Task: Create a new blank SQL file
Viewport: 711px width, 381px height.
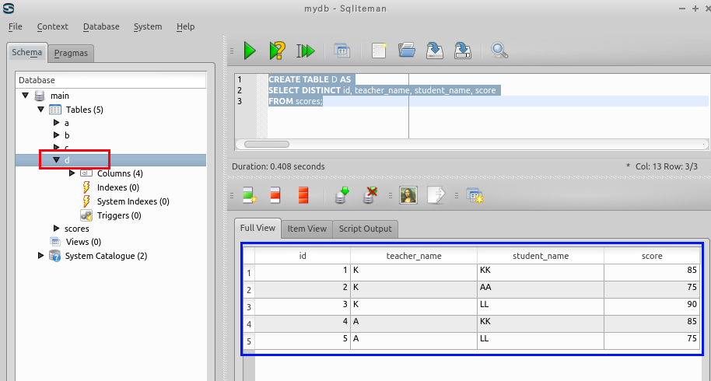Action: 379,51
